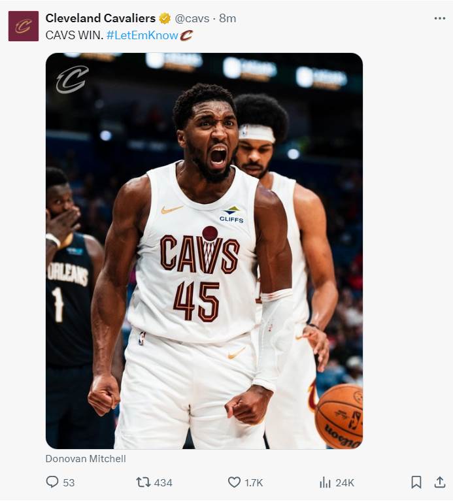View analytics via the bar chart icon

(325, 482)
